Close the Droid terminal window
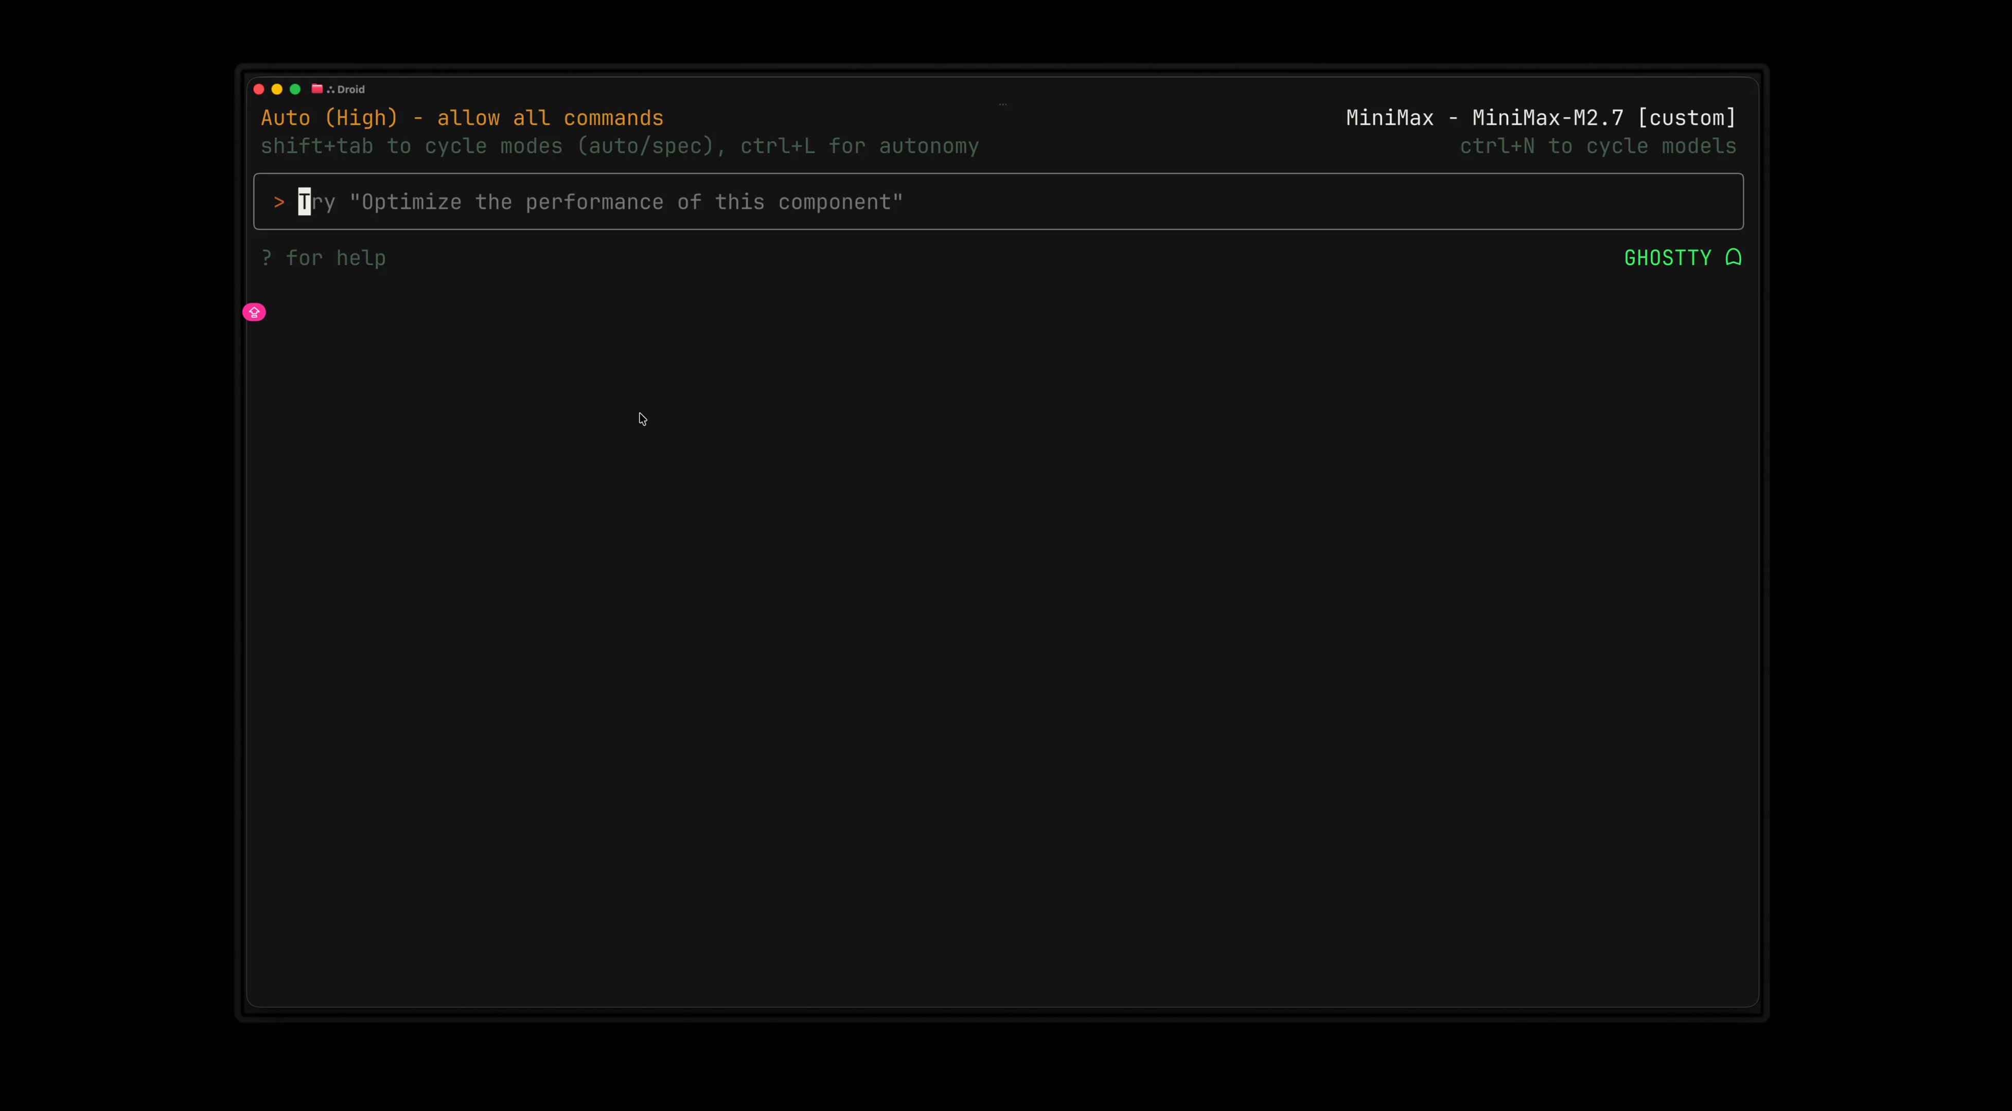Image resolution: width=2012 pixels, height=1111 pixels. point(258,89)
